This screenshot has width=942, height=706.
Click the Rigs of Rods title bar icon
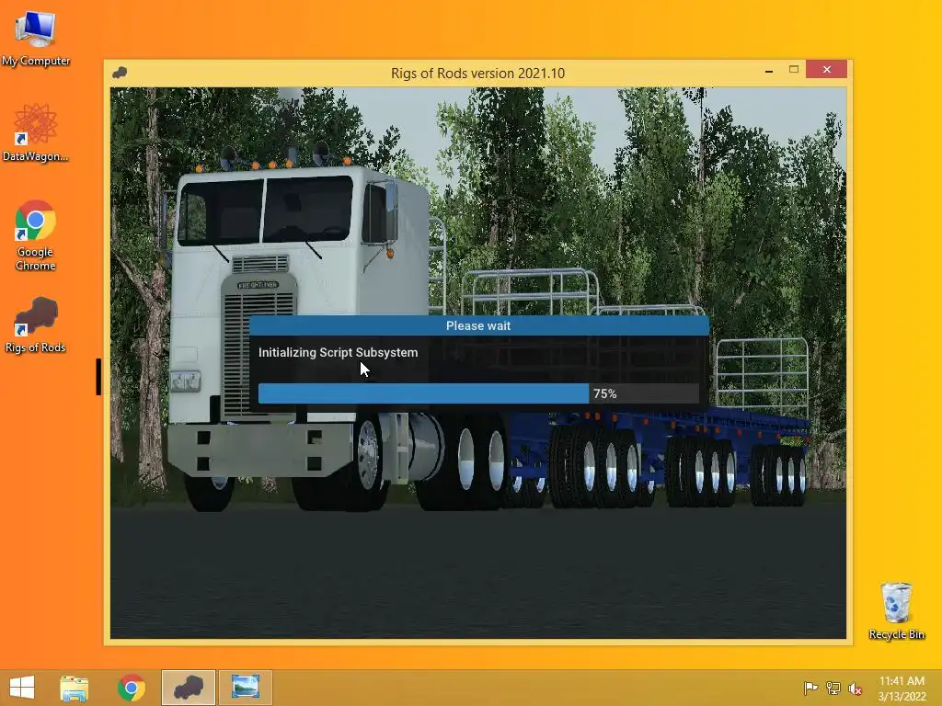pos(120,73)
